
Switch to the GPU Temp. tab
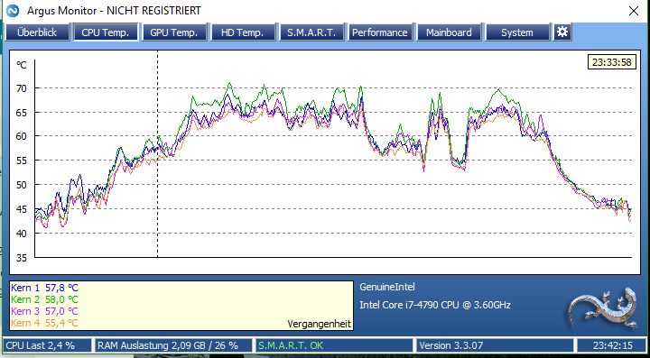(174, 32)
